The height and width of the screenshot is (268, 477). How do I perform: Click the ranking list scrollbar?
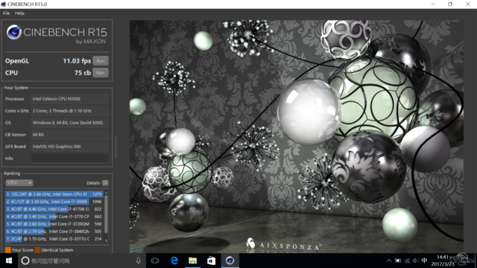tap(106, 217)
